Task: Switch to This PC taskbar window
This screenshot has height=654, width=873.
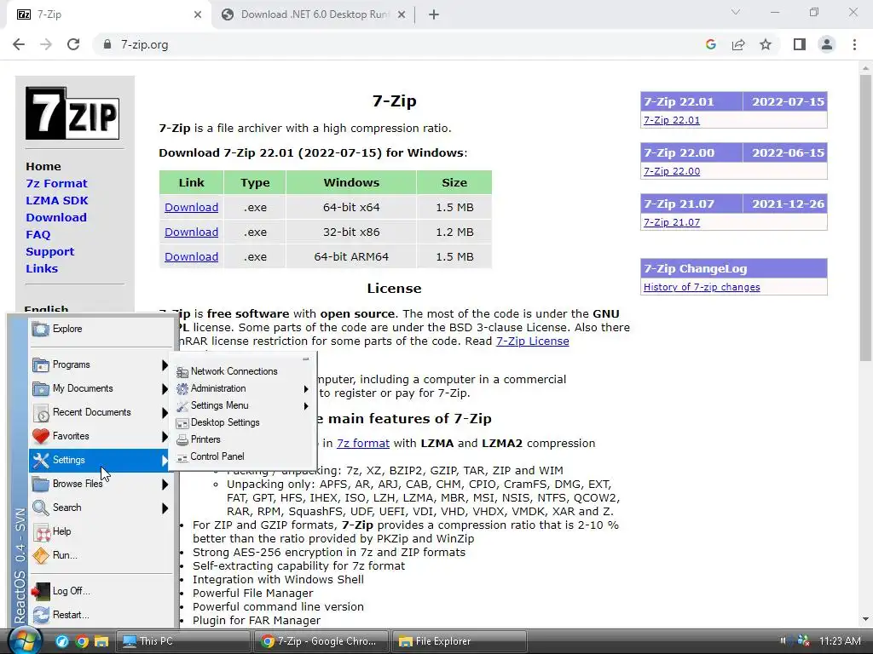Action: (183, 641)
